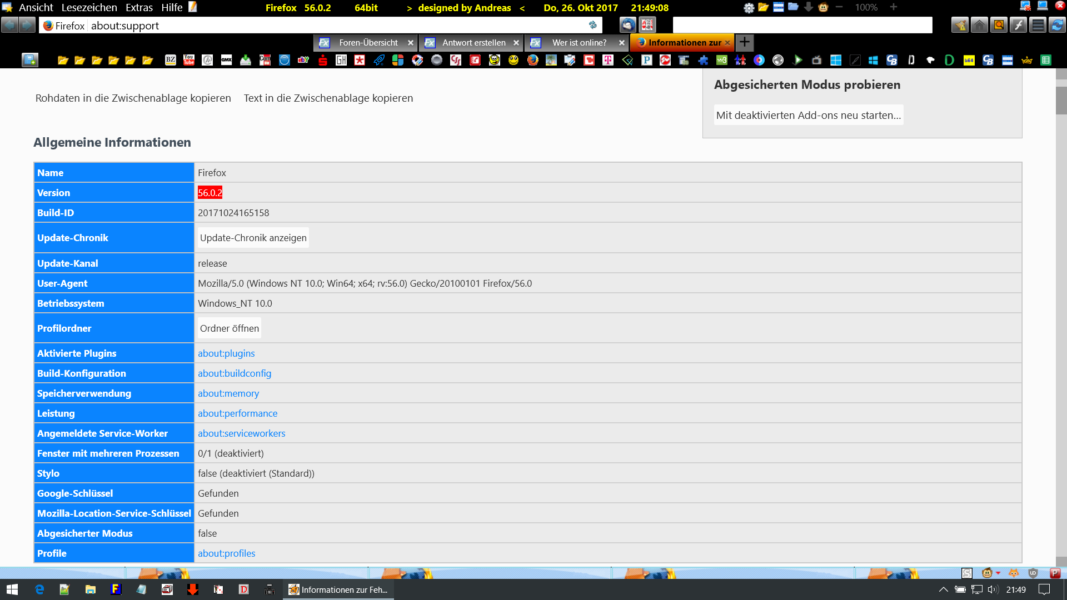Click the Thunderbird mail toolbar icon
This screenshot has width=1067, height=600.
pos(627,25)
